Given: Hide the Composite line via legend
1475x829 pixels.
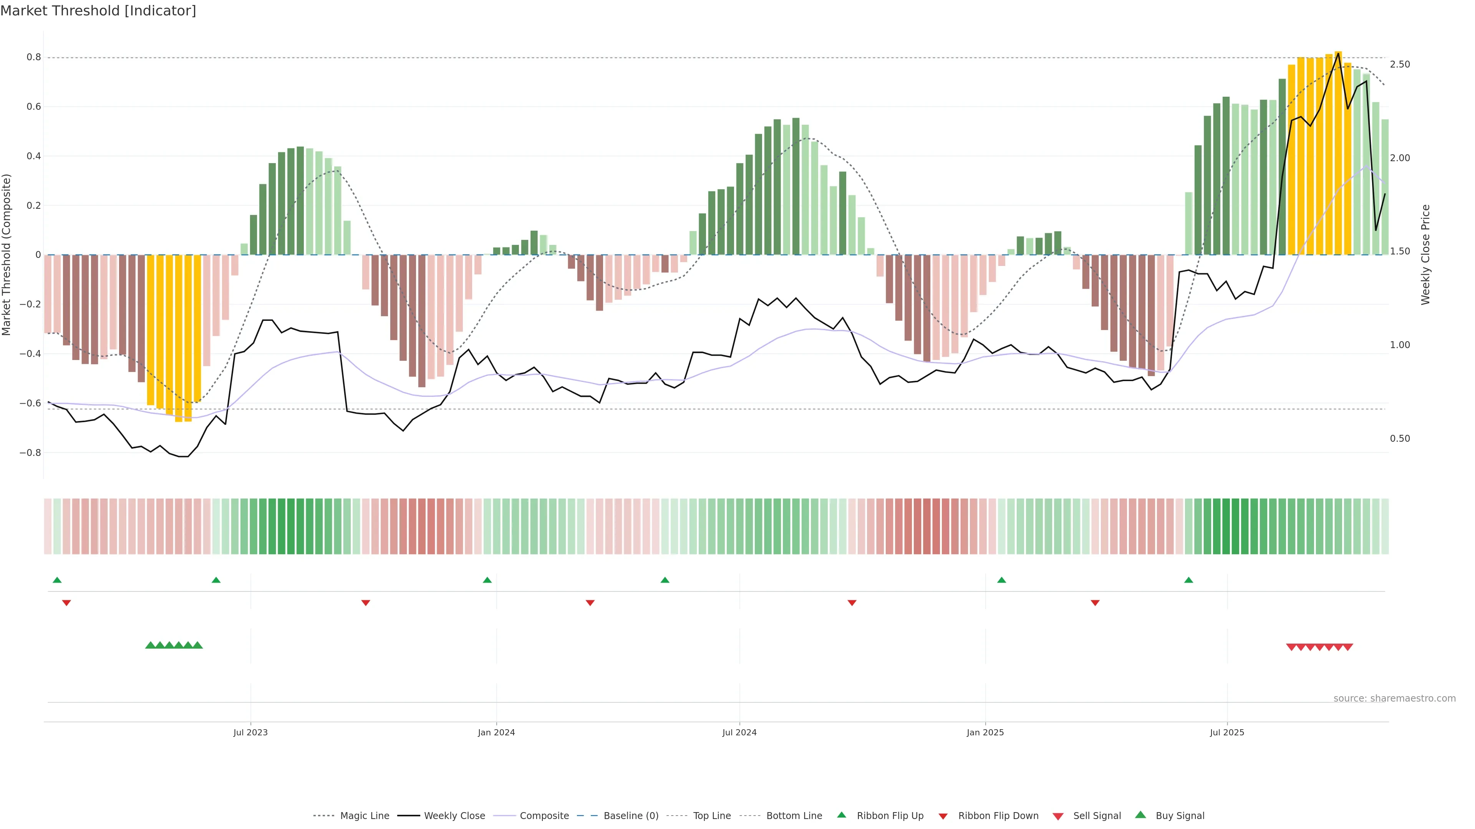Looking at the screenshot, I should tap(544, 816).
